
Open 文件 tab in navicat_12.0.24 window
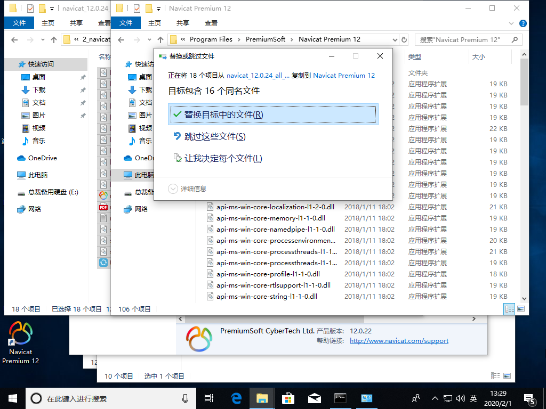coord(19,23)
